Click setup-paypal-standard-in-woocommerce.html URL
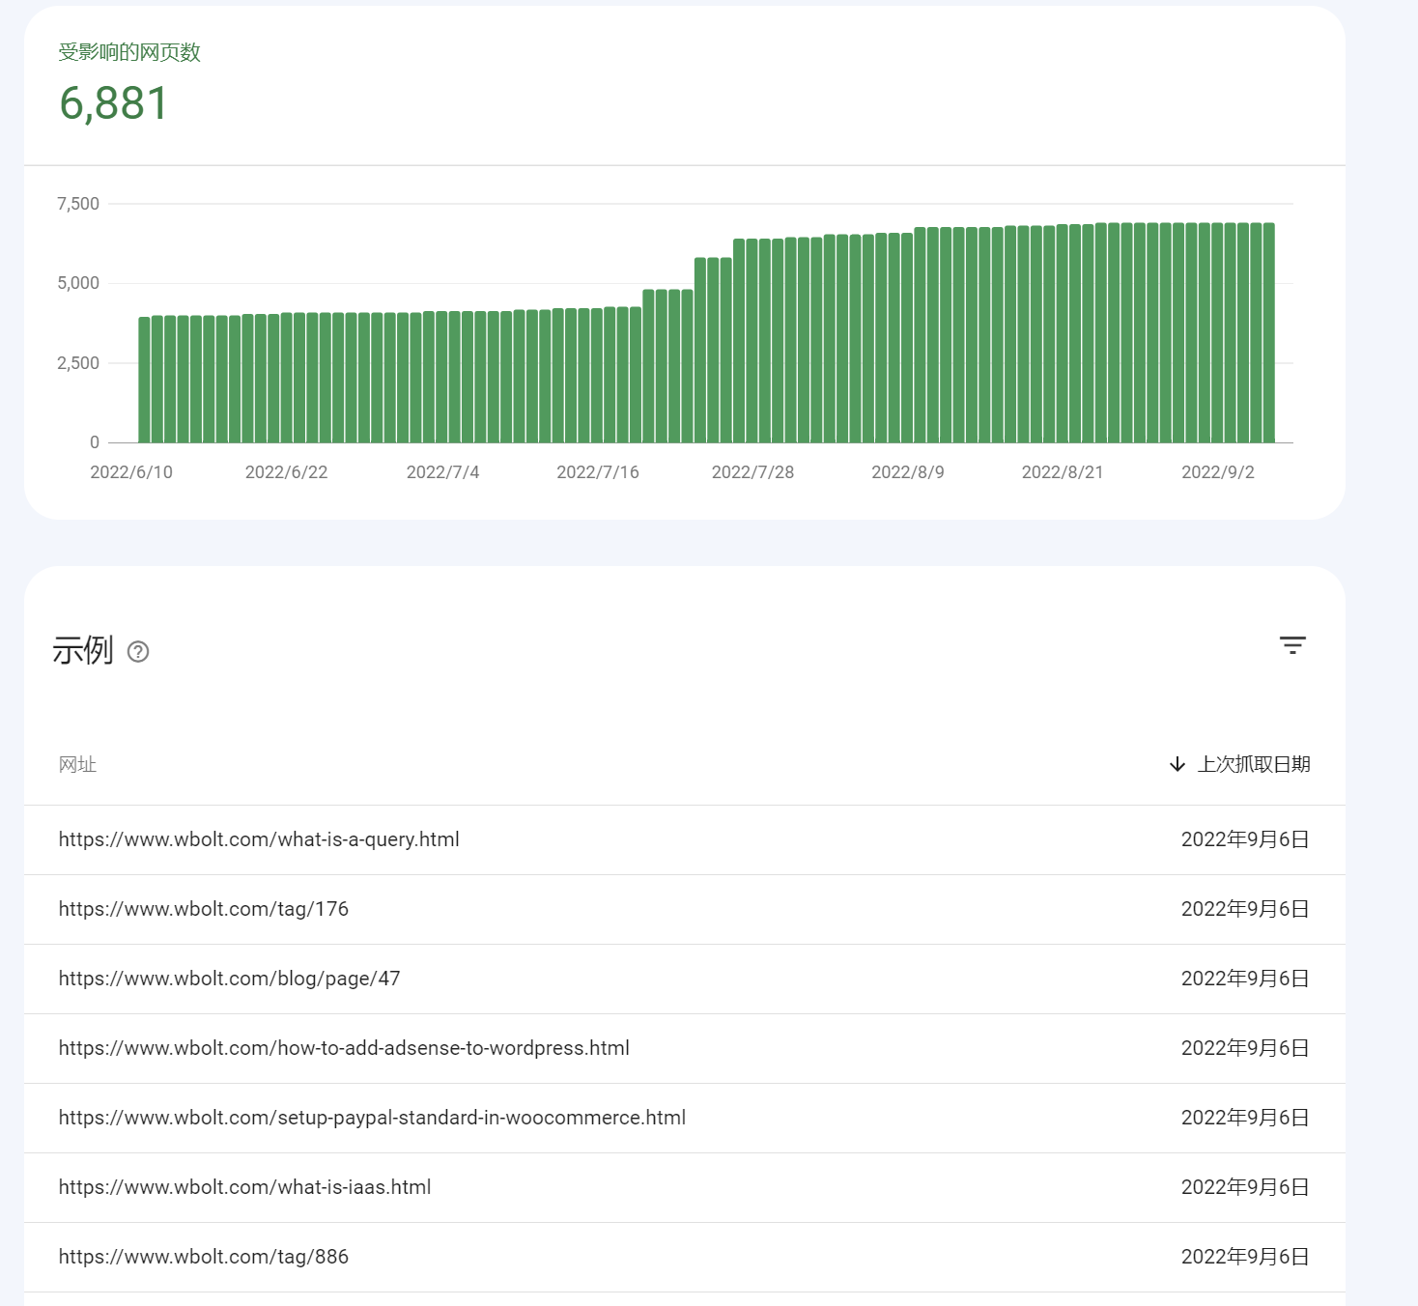Screen dimensions: 1418x1306 (372, 1118)
